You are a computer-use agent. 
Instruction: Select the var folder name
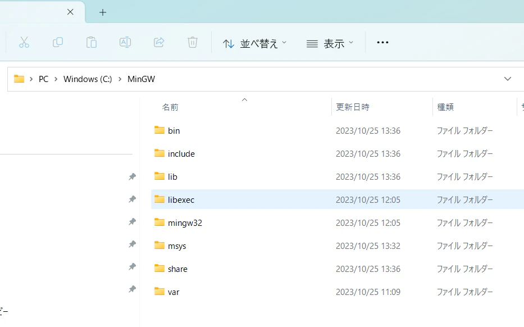[174, 292]
